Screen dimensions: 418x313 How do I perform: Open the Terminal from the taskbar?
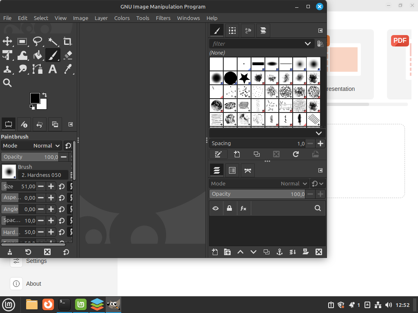tap(64, 304)
